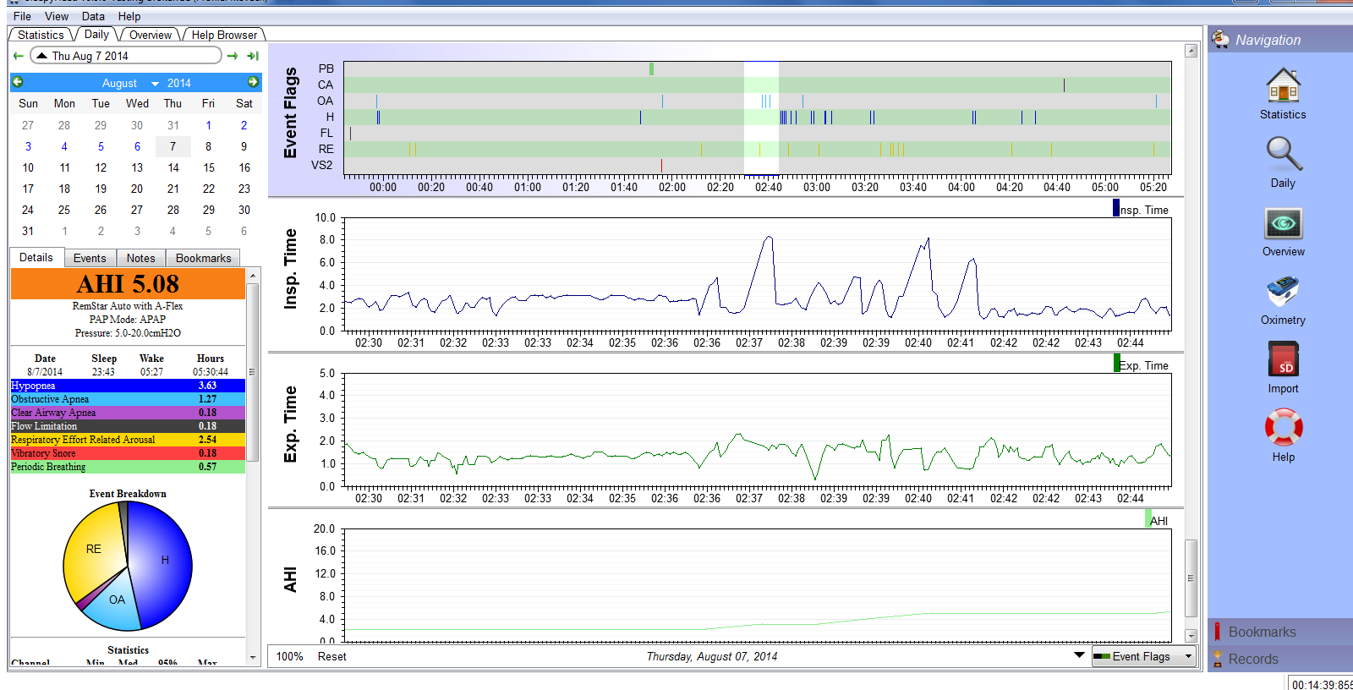Image resolution: width=1353 pixels, height=690 pixels.
Task: Select August 1 in the calendar
Action: coord(209,125)
